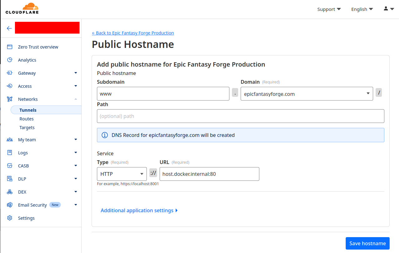Click the back arrow icon in sidebar
399x253 pixels.
coord(9,28)
